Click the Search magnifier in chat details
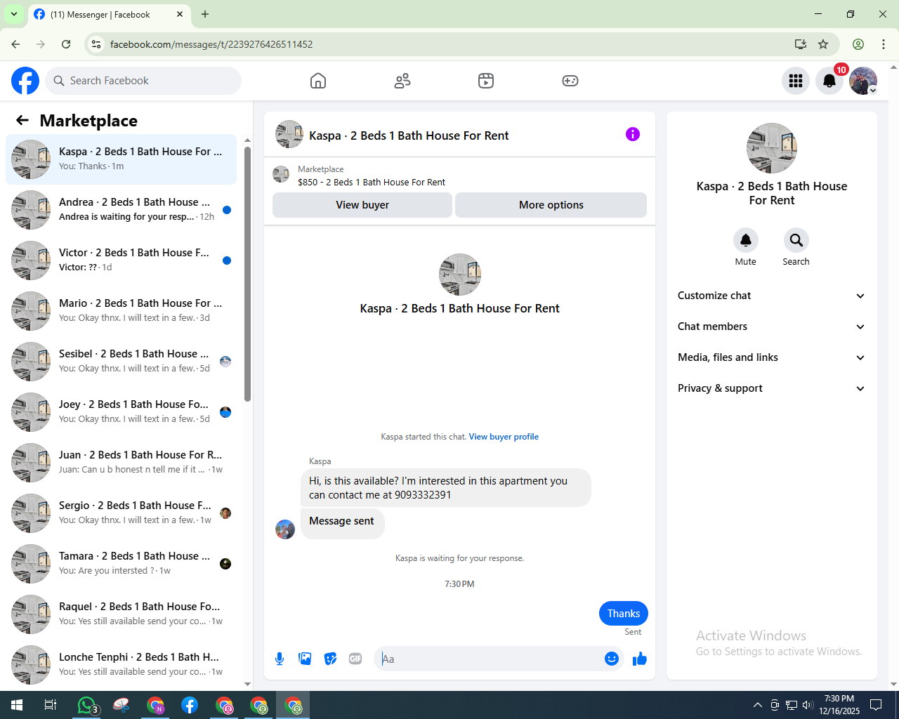Viewport: 899px width, 719px height. point(796,240)
